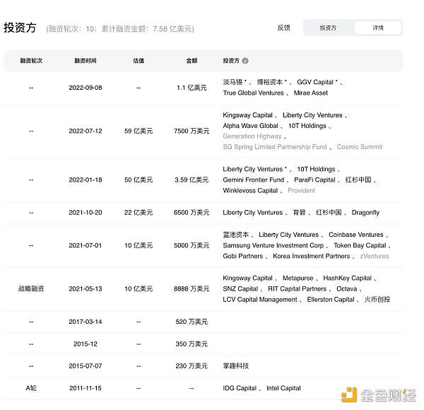Open investor Gobi Partners
Image resolution: width=424 pixels, height=410 pixels.
[x=243, y=256]
